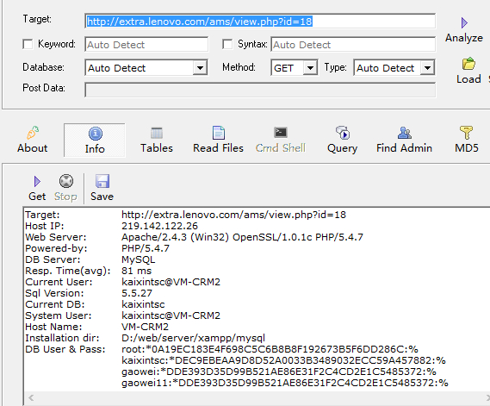The image size is (490, 406).
Task: Expand the Method GET dropdown arrow
Action: [x=310, y=67]
